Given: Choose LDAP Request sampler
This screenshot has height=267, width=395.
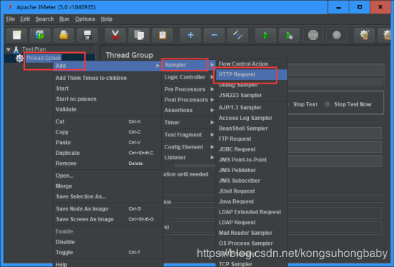Looking at the screenshot, I should pos(252,223).
